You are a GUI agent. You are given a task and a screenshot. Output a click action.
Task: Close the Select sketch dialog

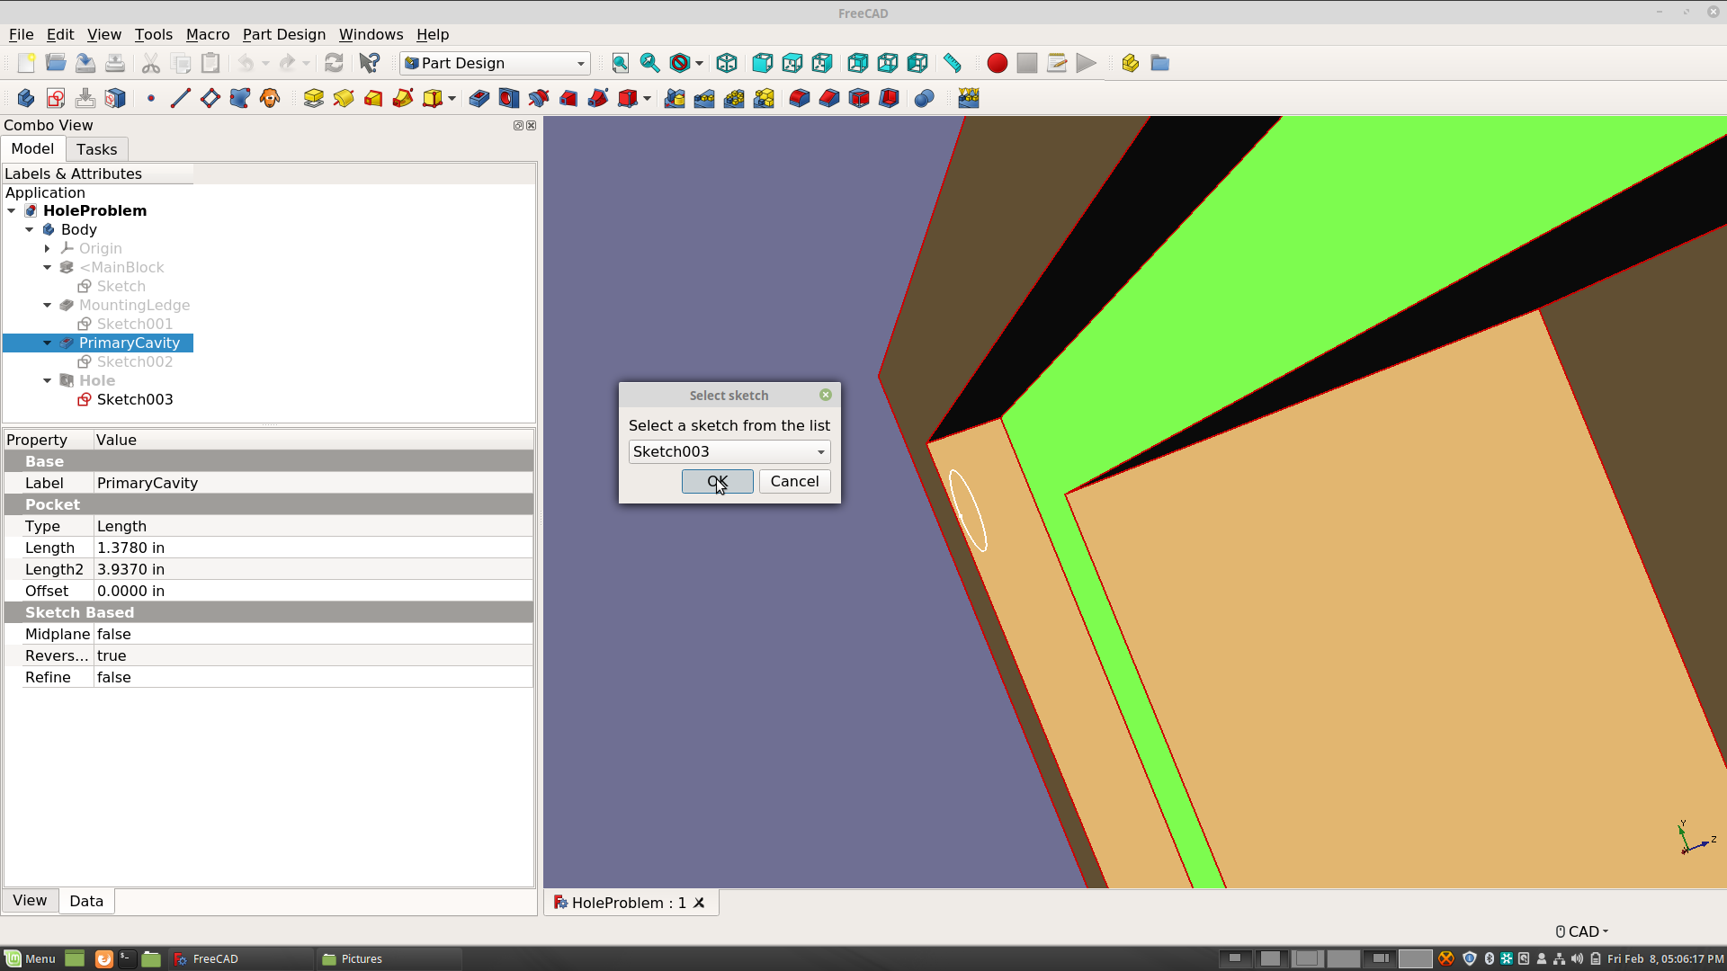click(x=826, y=395)
